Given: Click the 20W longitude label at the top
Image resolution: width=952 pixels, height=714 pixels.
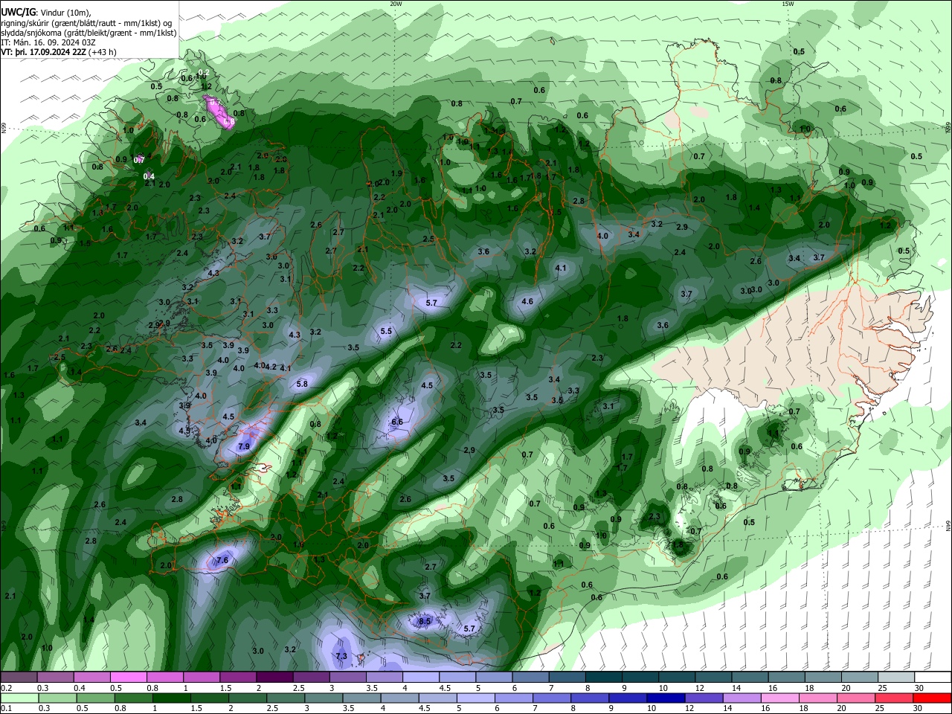Looking at the screenshot, I should click(x=396, y=4).
